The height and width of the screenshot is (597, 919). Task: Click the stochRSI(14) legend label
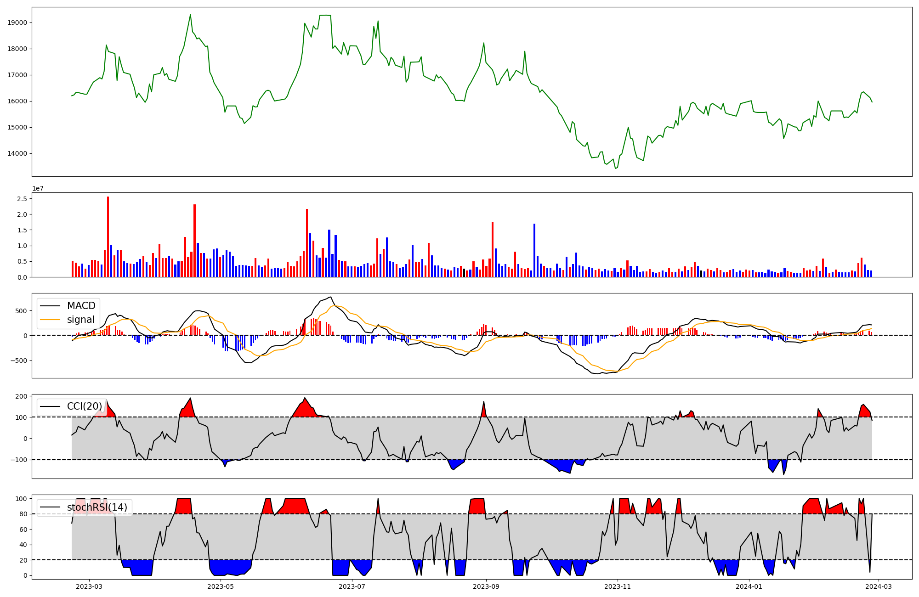pyautogui.click(x=96, y=507)
